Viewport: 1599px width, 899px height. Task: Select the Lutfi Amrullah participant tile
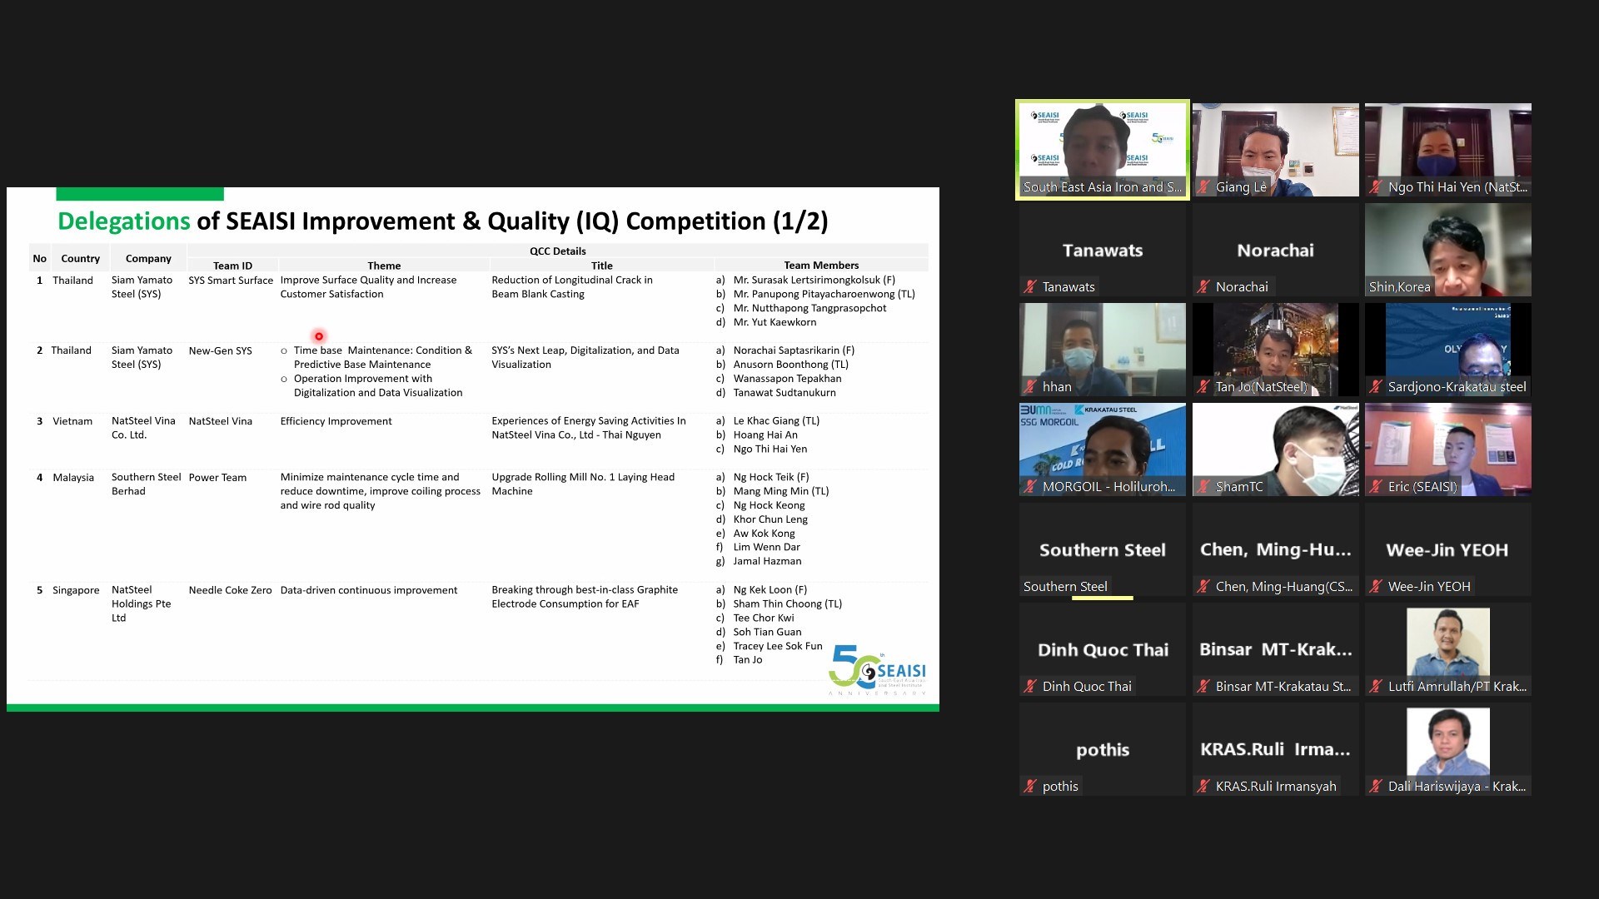coord(1448,649)
